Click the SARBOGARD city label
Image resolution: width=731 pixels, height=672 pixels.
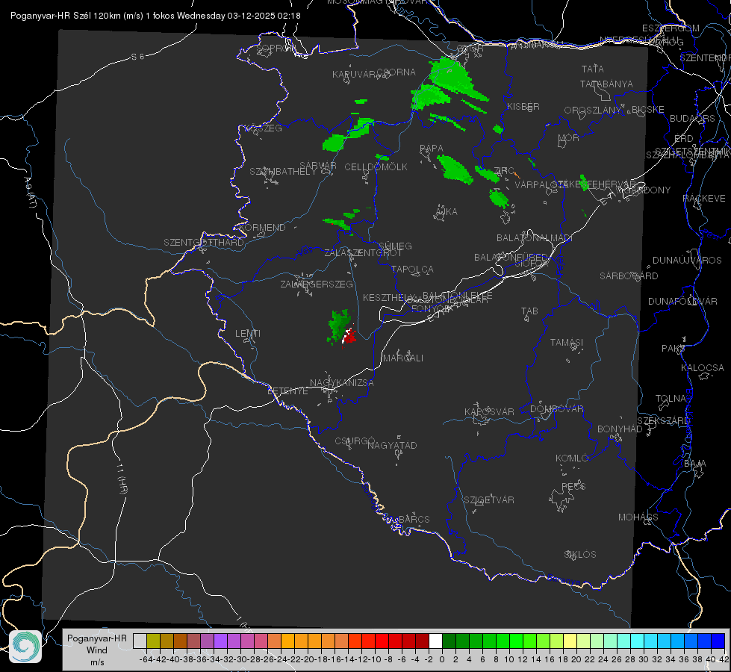(629, 276)
